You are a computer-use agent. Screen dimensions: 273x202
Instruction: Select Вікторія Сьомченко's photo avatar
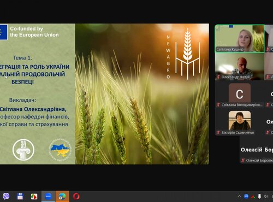(x=240, y=120)
